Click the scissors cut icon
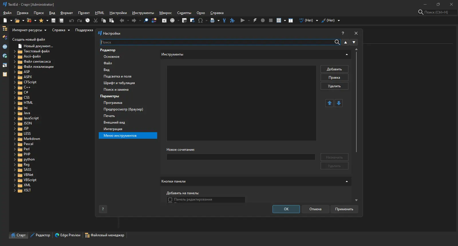This screenshot has height=246, width=458. 96,20
